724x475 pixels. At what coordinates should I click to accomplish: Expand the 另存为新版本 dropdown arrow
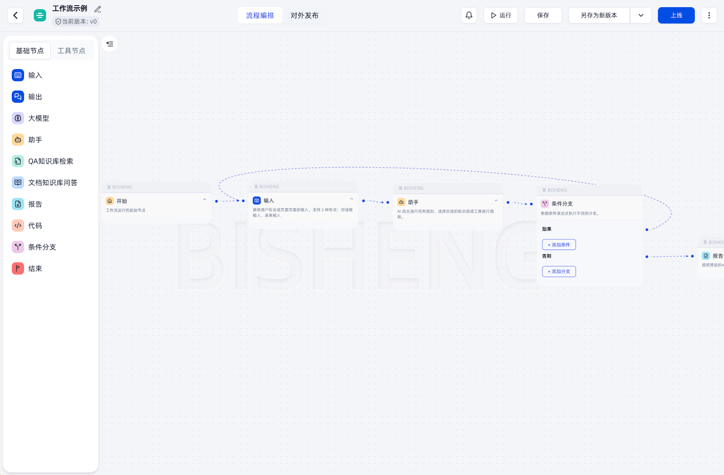641,15
